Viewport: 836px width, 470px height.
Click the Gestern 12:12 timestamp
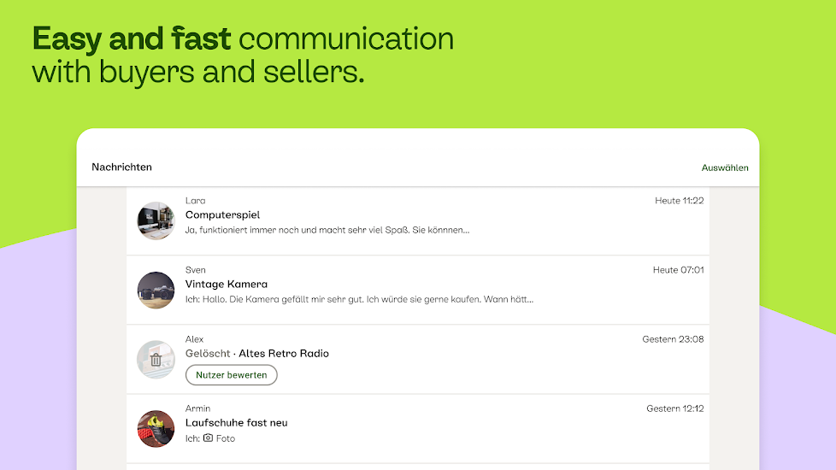tap(675, 408)
